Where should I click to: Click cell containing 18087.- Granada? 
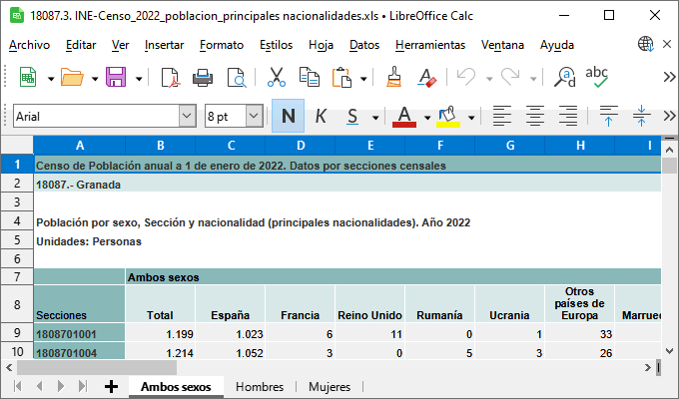pyautogui.click(x=78, y=185)
